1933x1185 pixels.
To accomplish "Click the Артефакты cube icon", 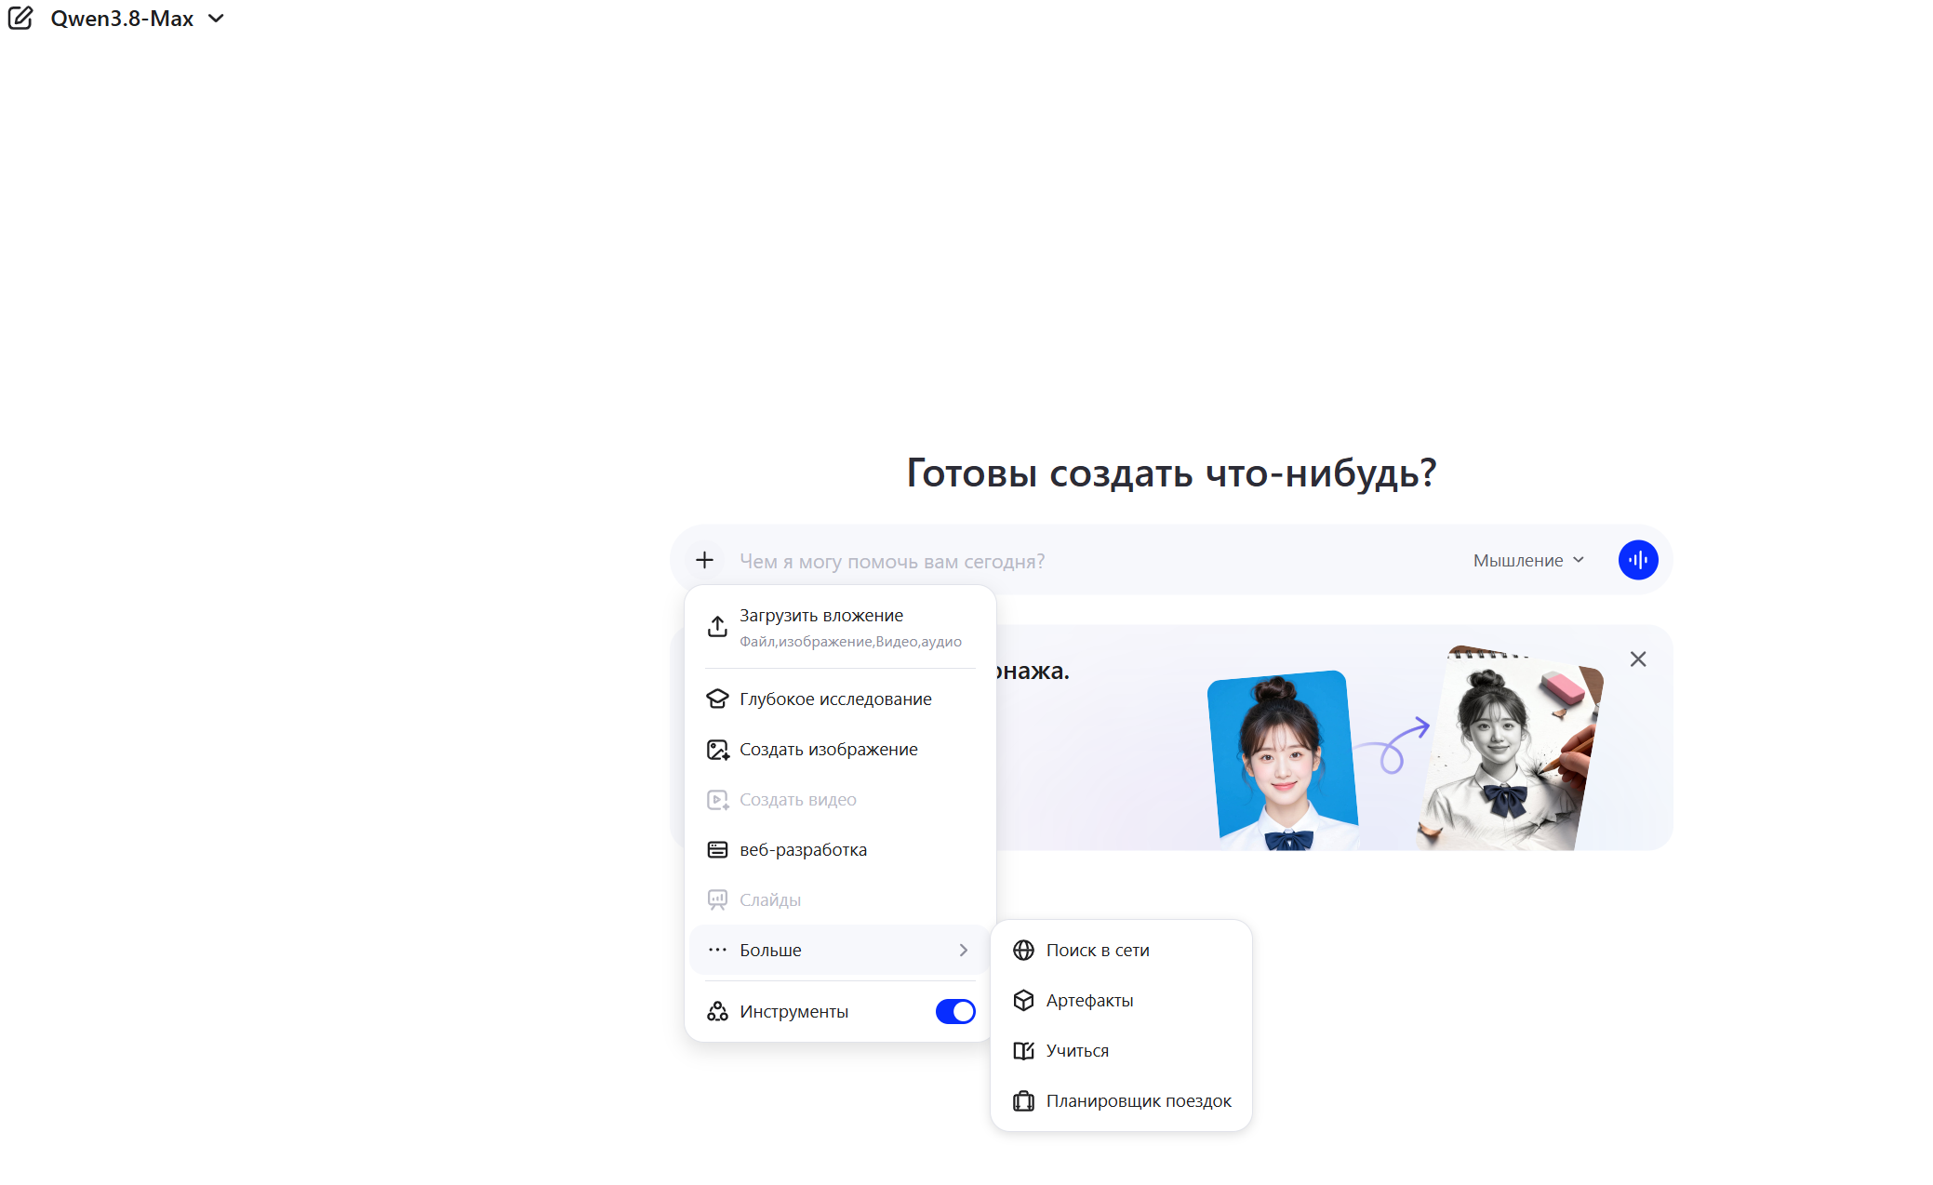I will pyautogui.click(x=1023, y=1000).
